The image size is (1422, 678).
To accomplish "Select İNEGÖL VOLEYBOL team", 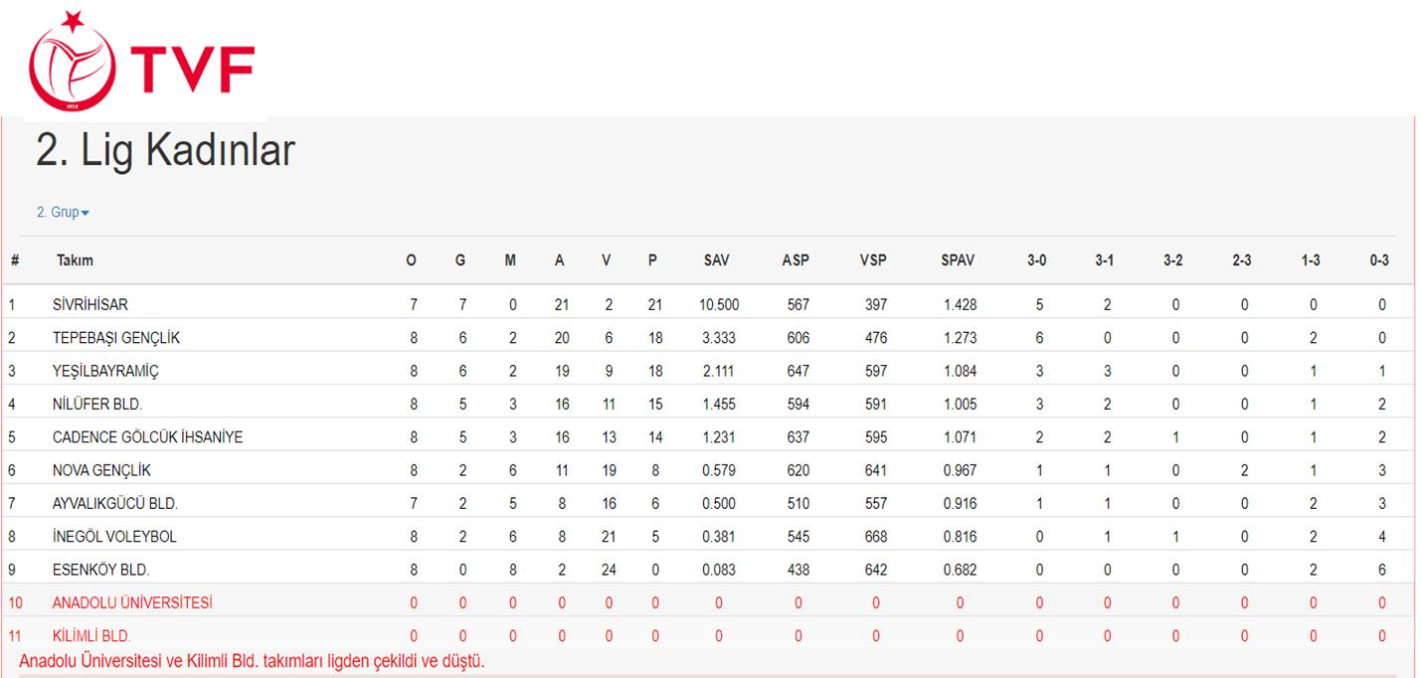I will [114, 537].
